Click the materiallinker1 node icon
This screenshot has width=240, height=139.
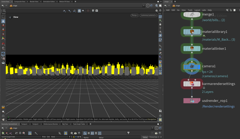(192, 49)
